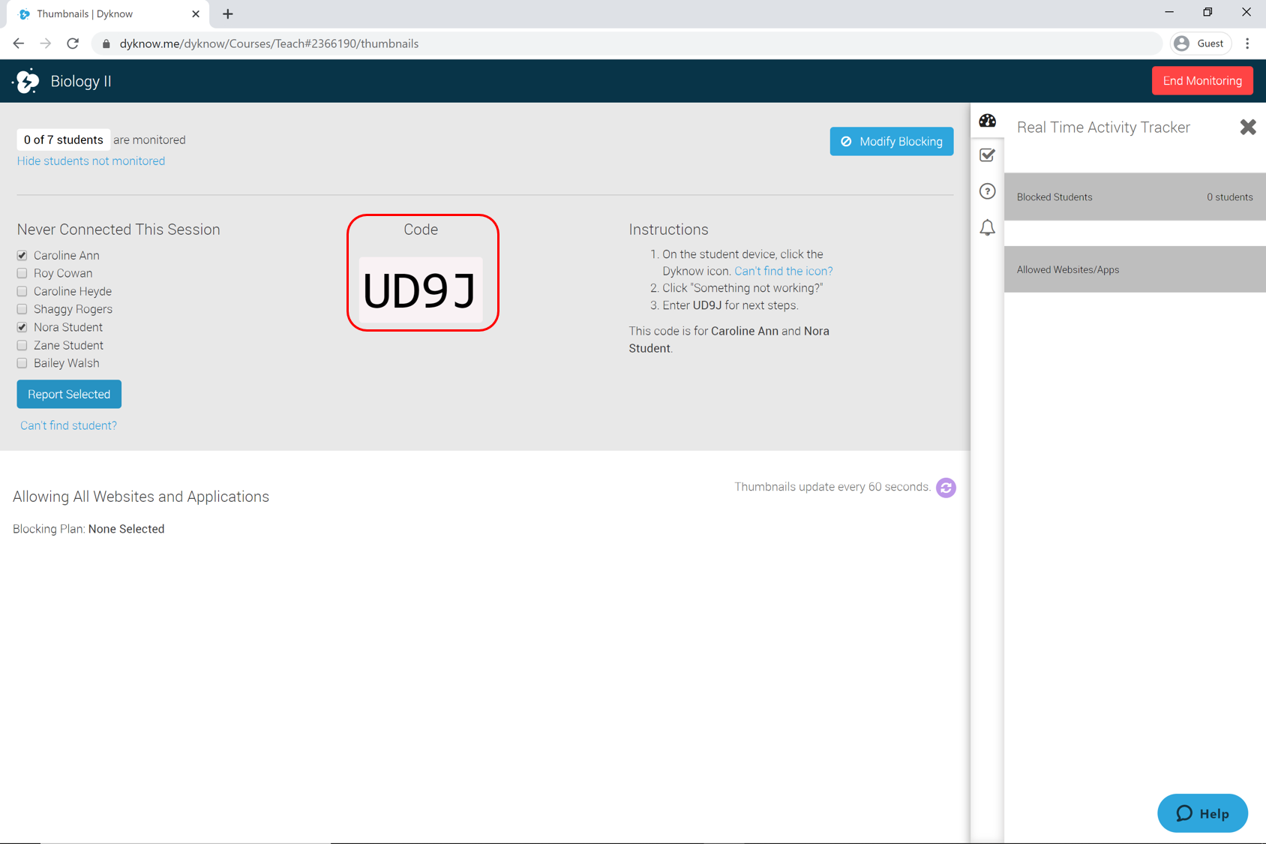Click Blocking Plan: None Selected text
The height and width of the screenshot is (844, 1266).
tap(88, 529)
